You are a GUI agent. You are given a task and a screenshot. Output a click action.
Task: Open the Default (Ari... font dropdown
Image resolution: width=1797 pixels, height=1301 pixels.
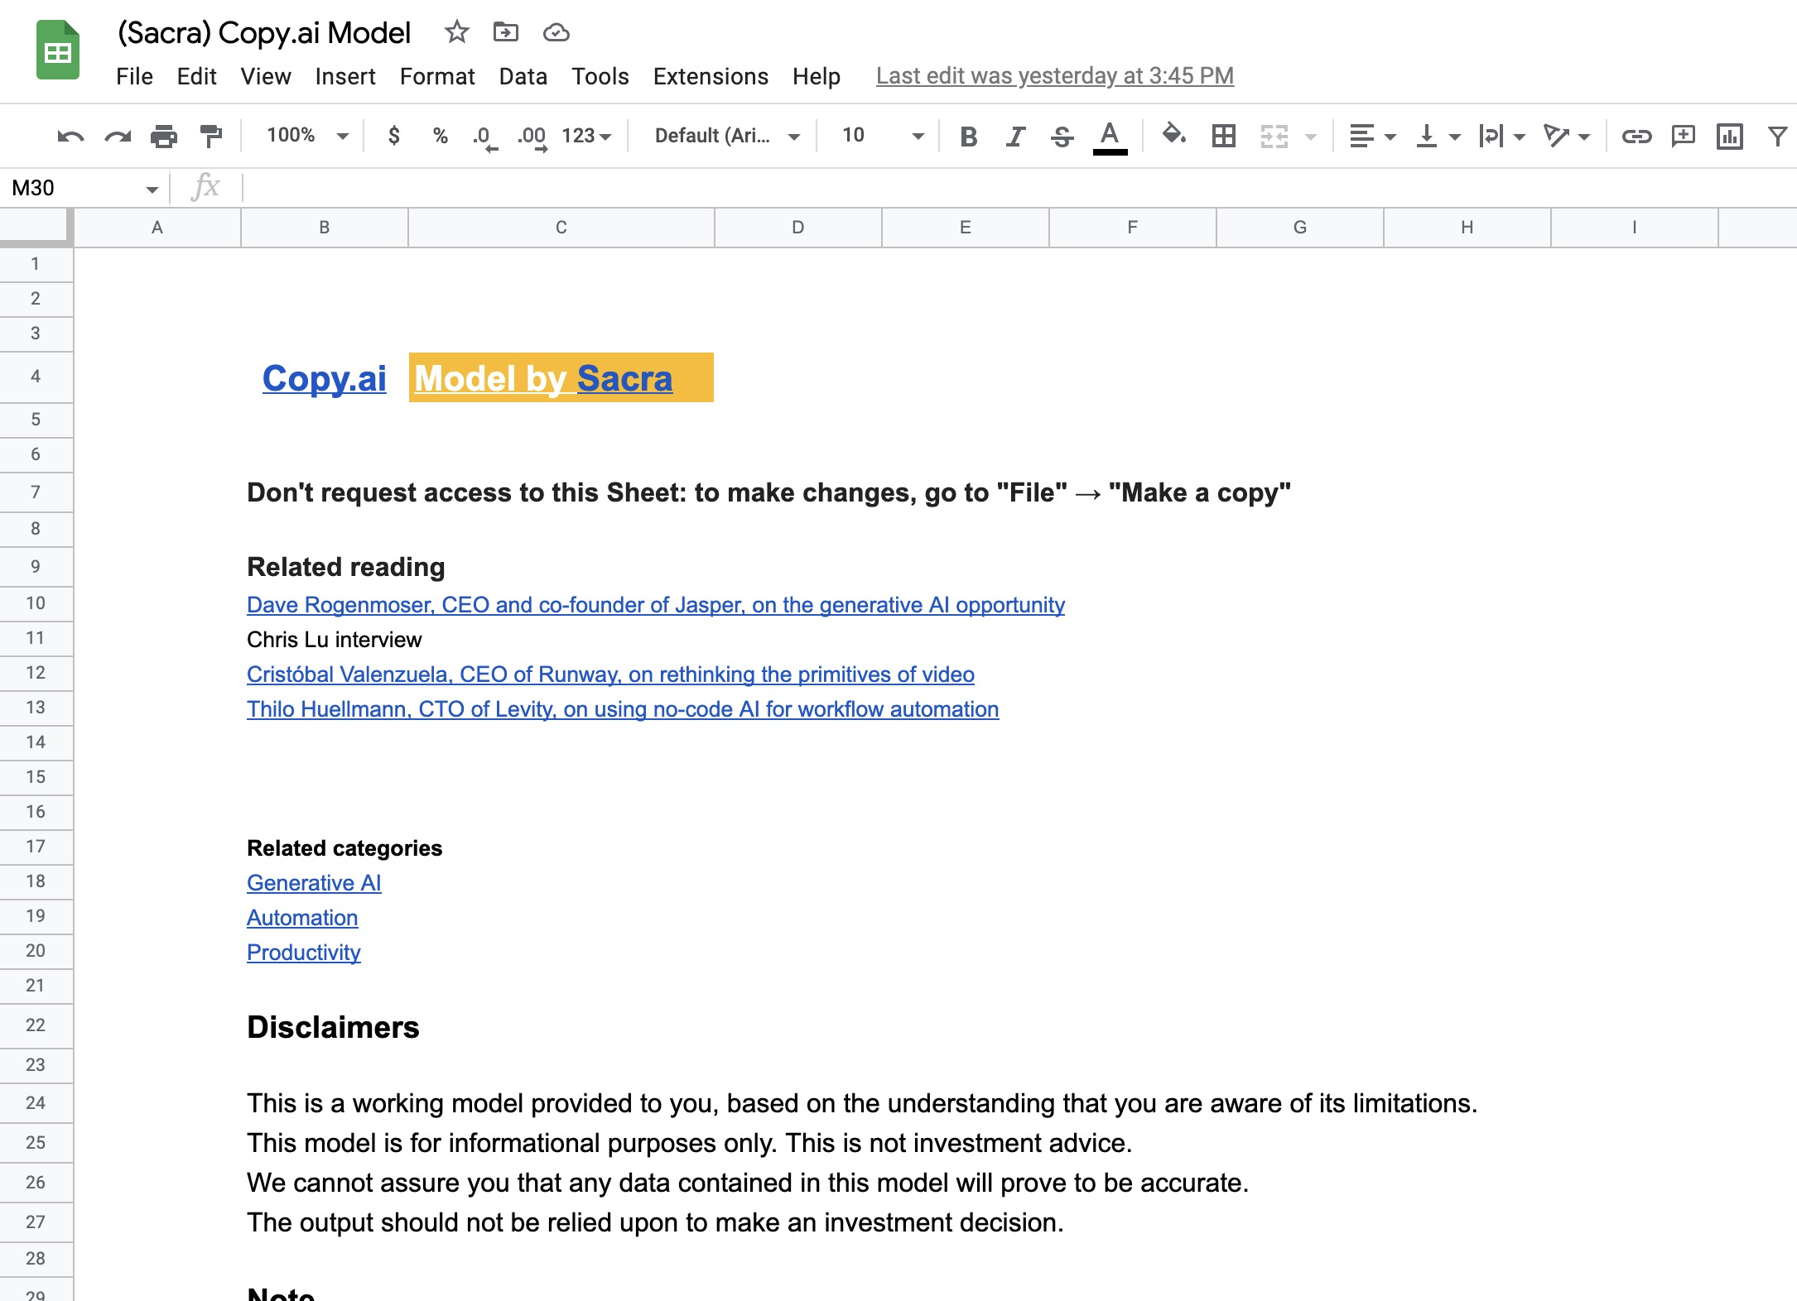click(727, 136)
